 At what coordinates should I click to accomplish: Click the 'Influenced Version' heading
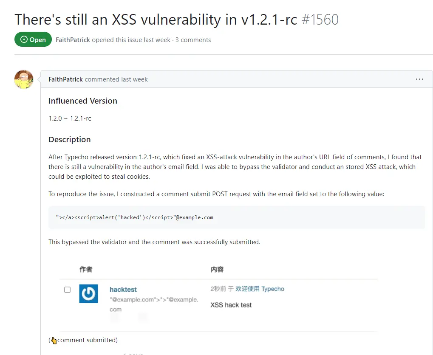pyautogui.click(x=83, y=101)
